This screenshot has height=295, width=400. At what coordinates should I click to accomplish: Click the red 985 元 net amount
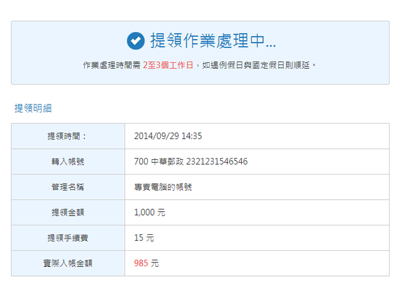[146, 263]
